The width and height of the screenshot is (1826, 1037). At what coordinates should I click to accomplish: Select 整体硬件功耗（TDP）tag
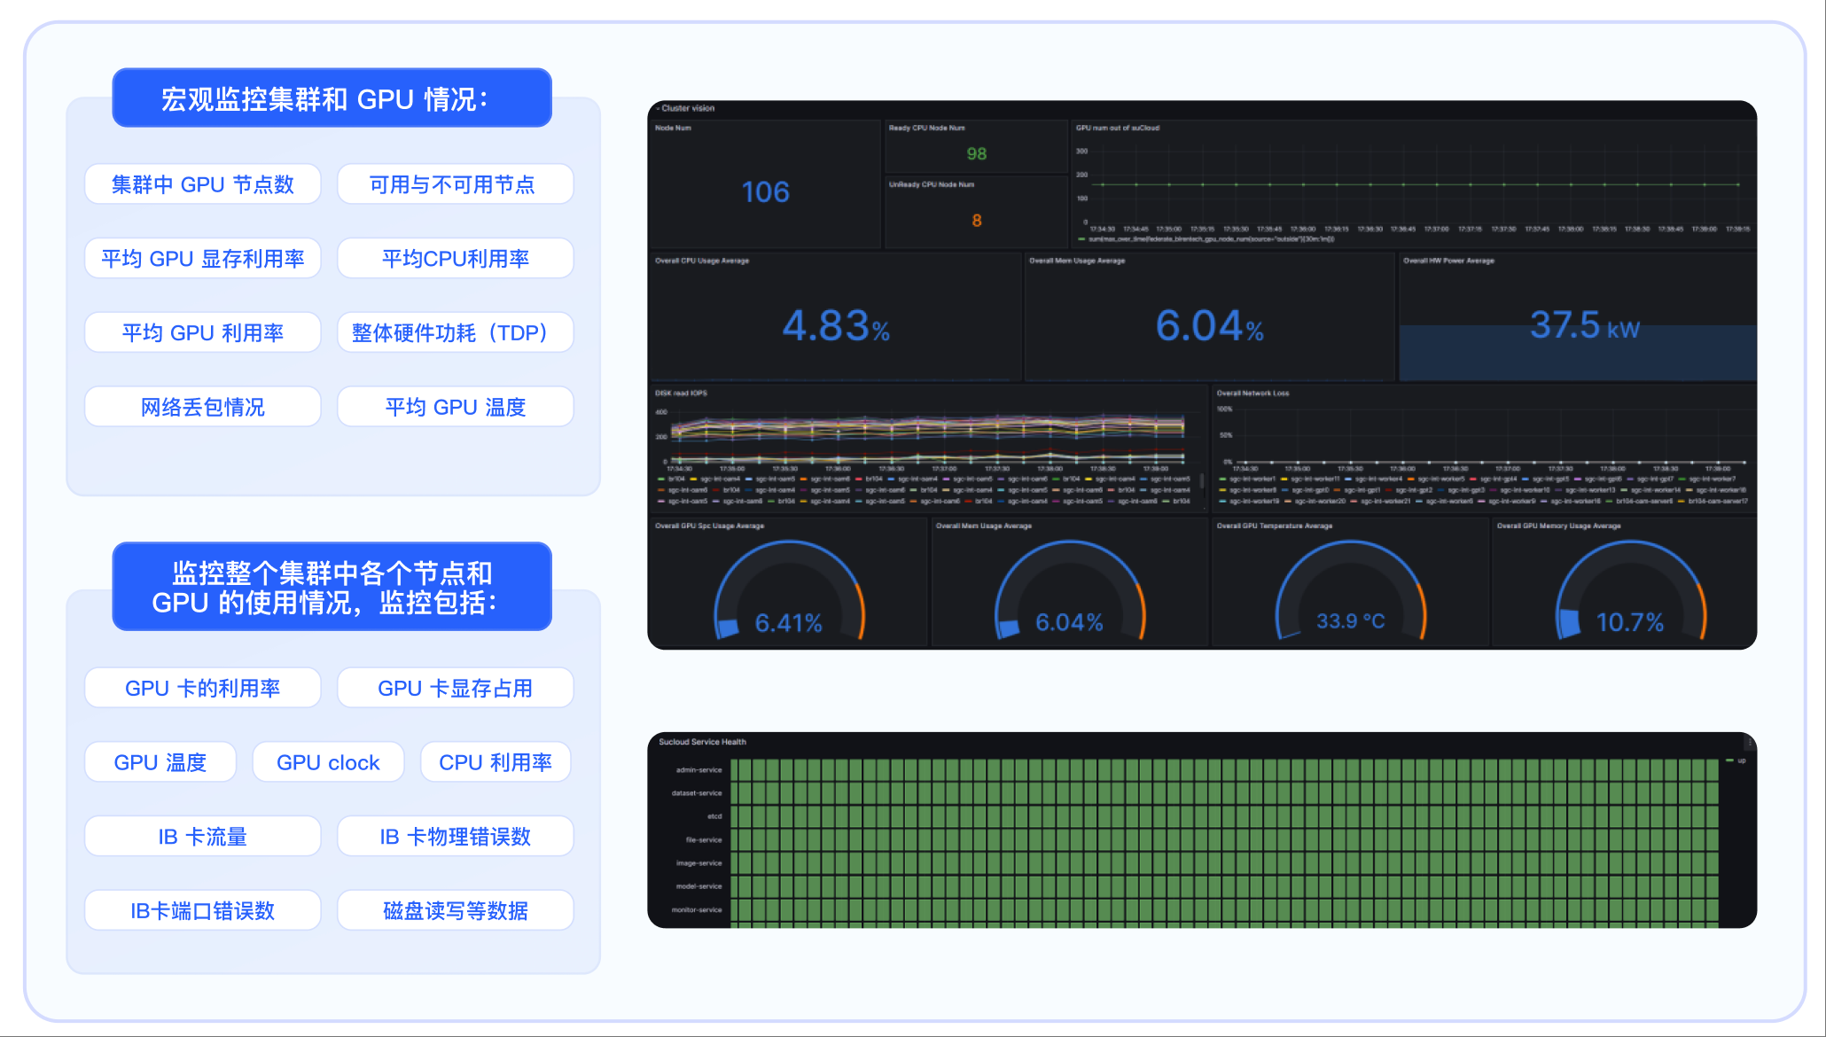point(455,333)
